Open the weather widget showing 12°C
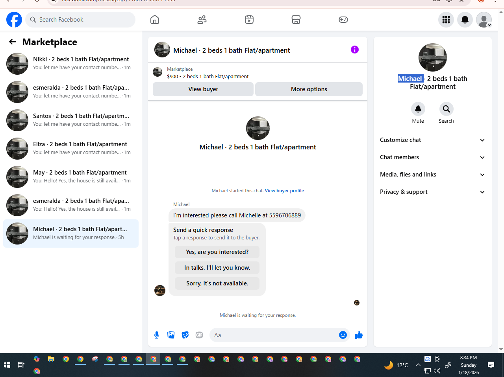Image resolution: width=504 pixels, height=377 pixels. coord(396,365)
